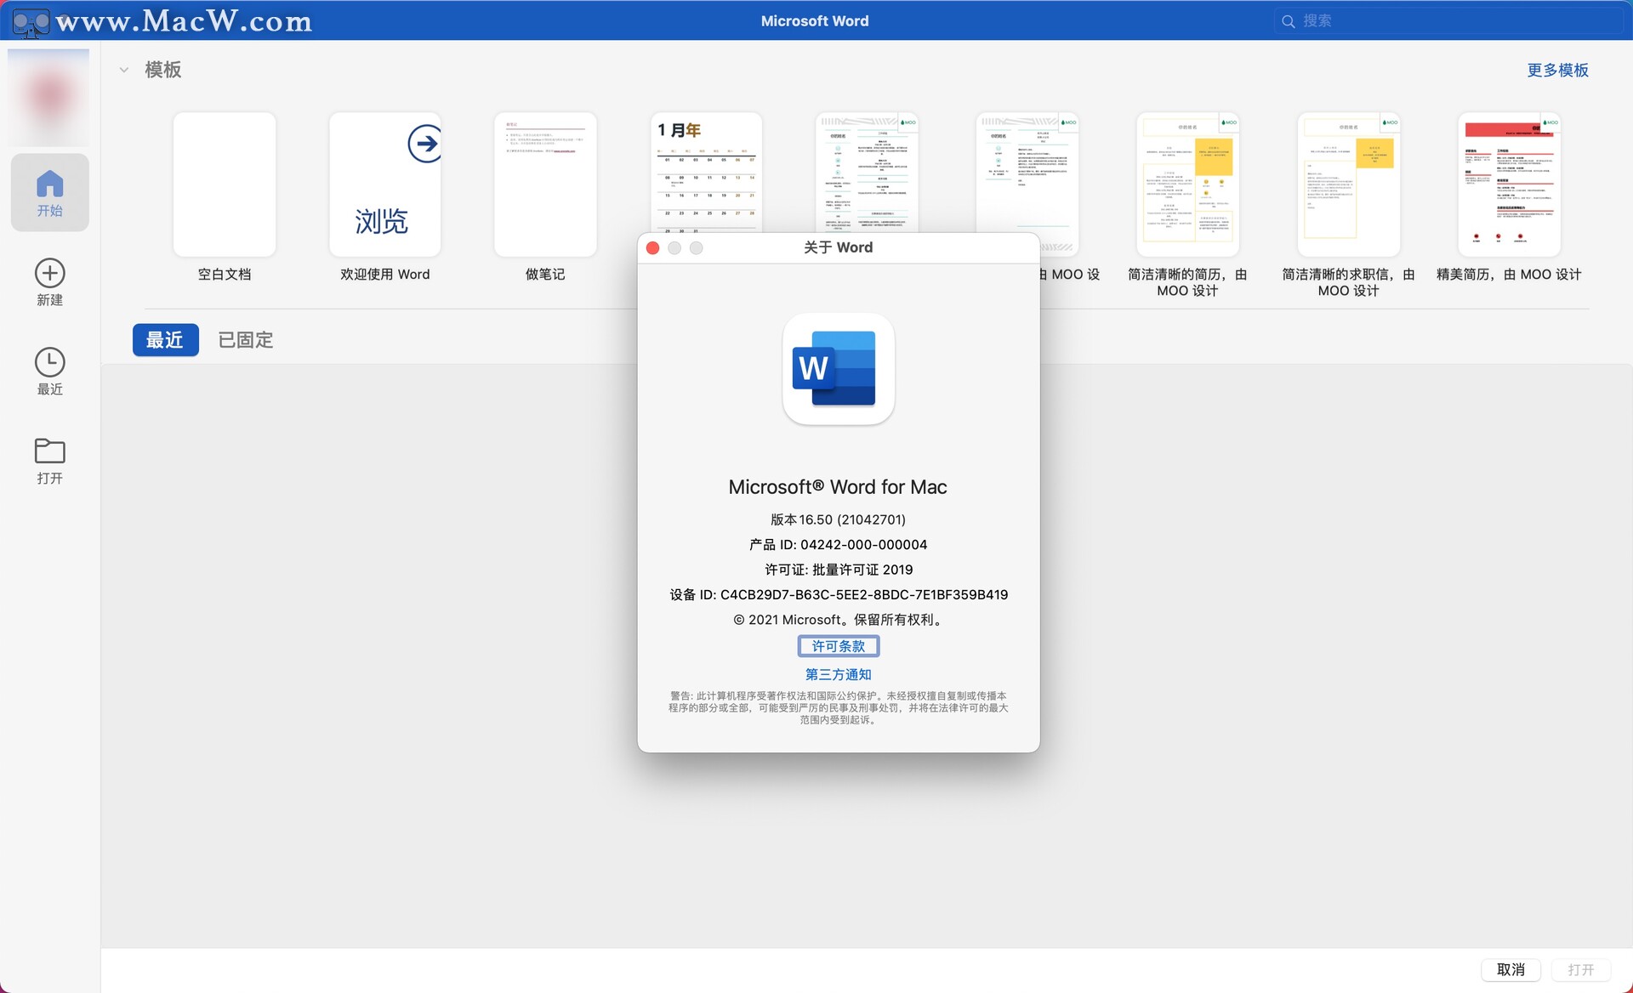Click into the 搜索 search field
Screen dimensions: 1633x993
(x=1448, y=21)
